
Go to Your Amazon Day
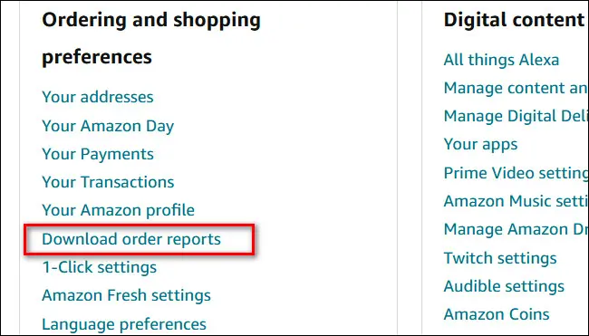coord(108,126)
